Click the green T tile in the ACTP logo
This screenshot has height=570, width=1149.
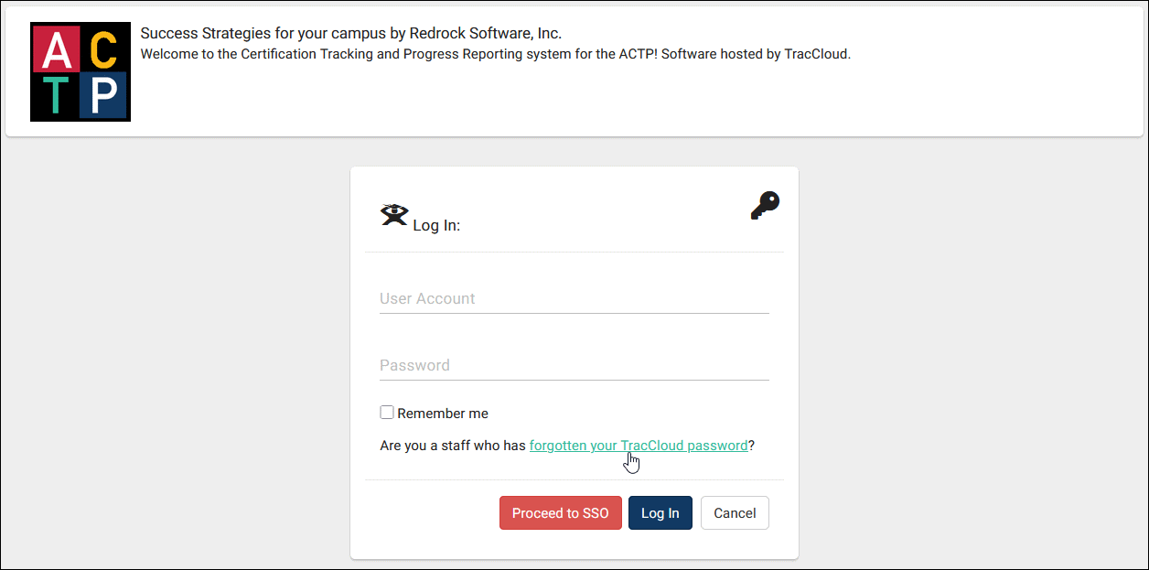point(56,95)
